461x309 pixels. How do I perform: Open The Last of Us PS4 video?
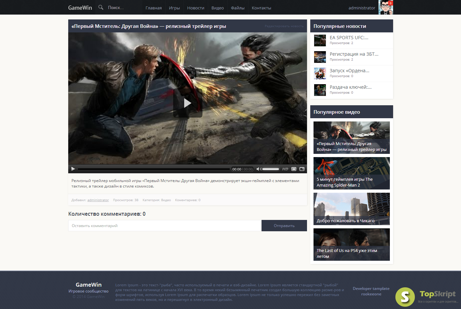click(352, 245)
